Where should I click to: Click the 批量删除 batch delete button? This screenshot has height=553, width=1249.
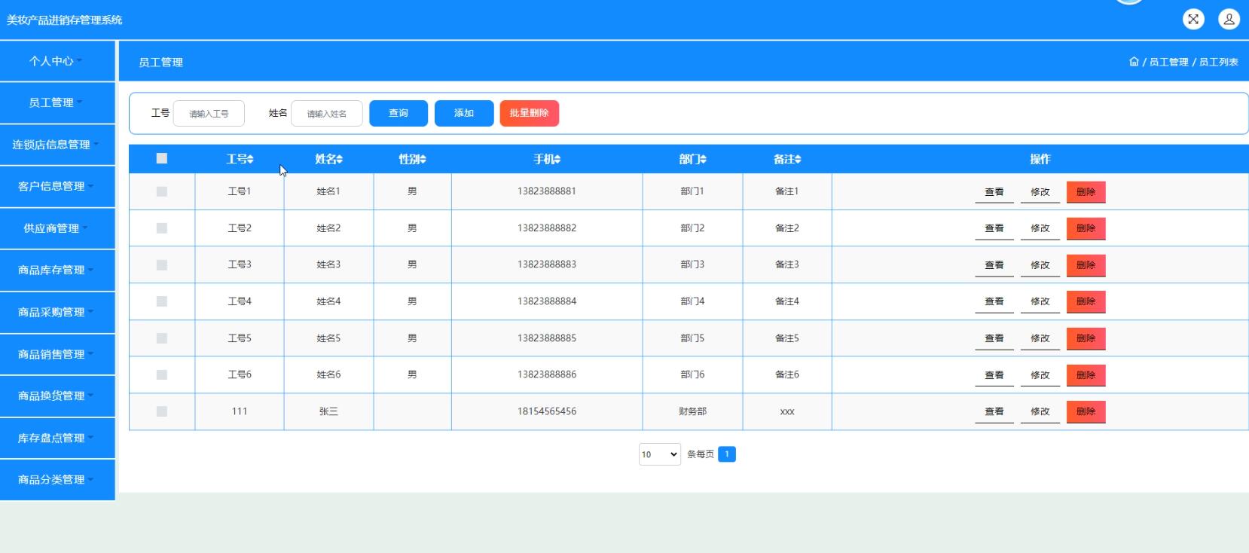[530, 113]
